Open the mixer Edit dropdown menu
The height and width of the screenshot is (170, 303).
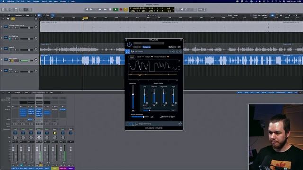pyautogui.click(x=9, y=93)
